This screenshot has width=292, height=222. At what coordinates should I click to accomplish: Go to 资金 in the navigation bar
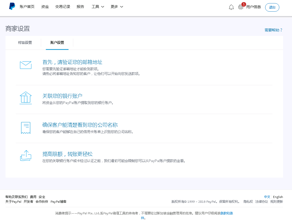click(x=45, y=7)
